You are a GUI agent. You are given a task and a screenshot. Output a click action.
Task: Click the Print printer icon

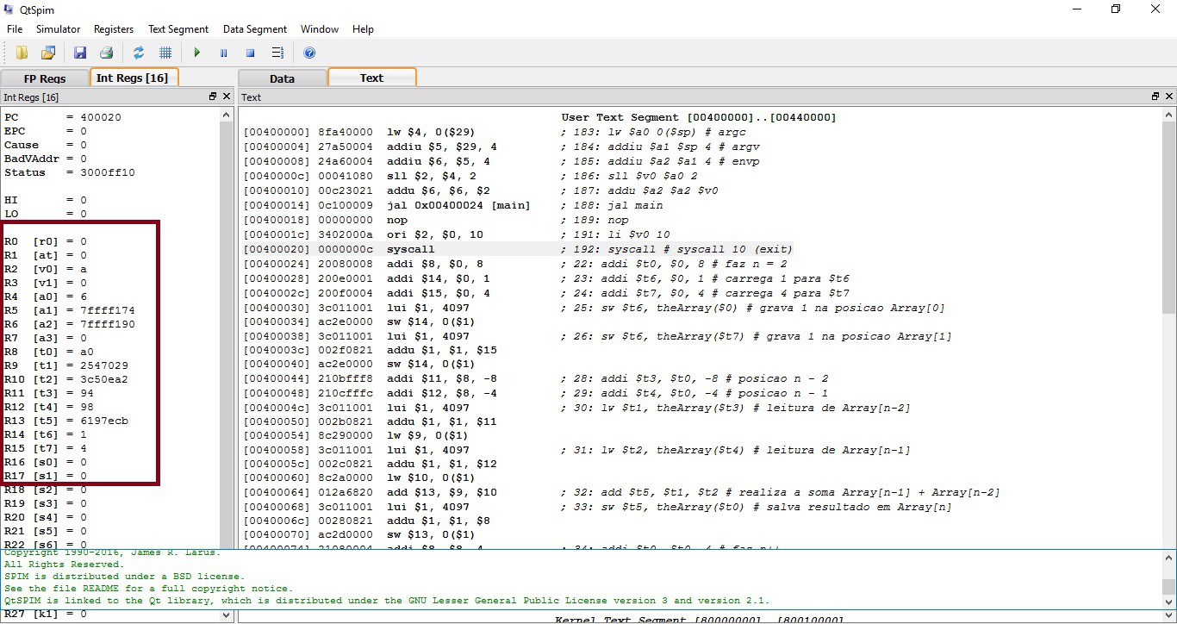(106, 53)
